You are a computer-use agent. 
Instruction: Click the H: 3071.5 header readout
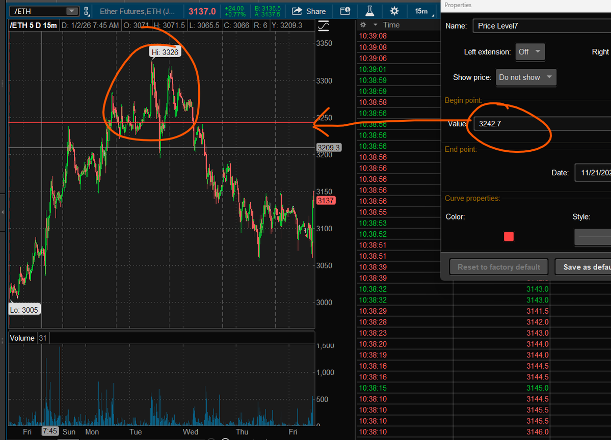[169, 25]
